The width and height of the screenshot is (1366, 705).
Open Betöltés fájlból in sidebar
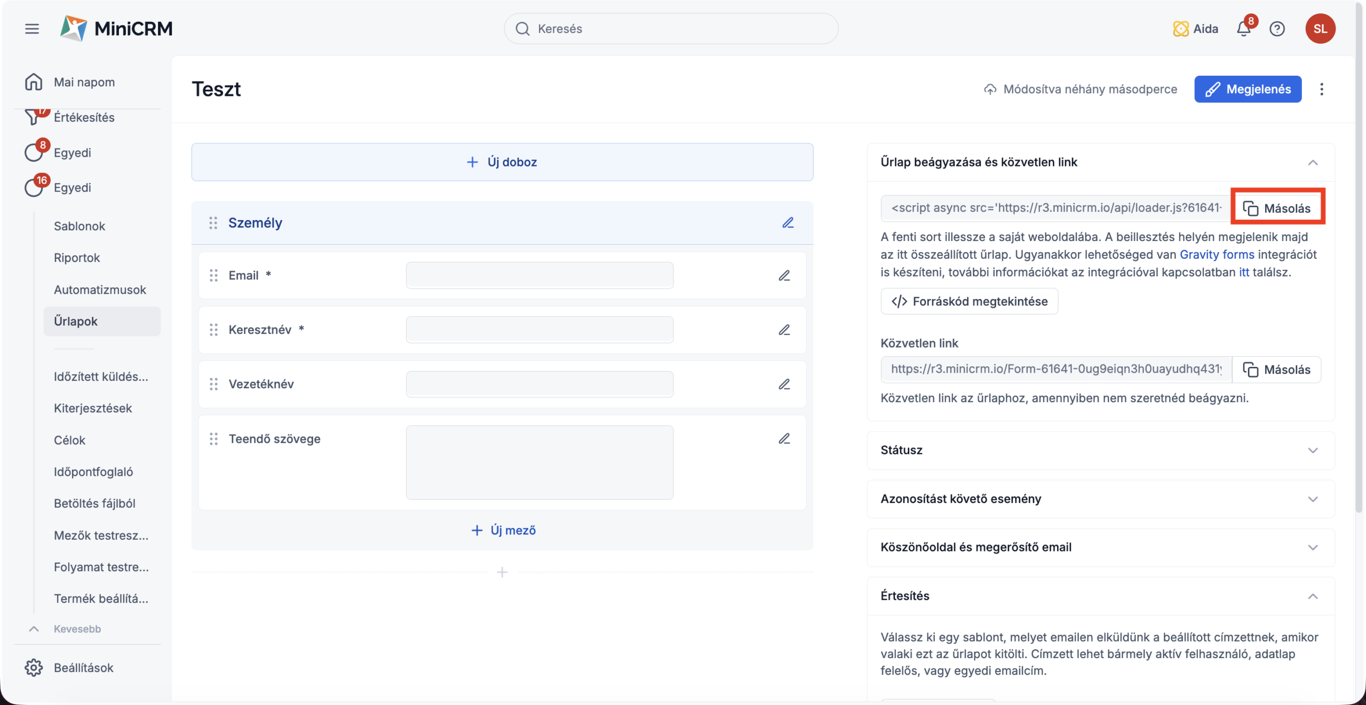[94, 503]
